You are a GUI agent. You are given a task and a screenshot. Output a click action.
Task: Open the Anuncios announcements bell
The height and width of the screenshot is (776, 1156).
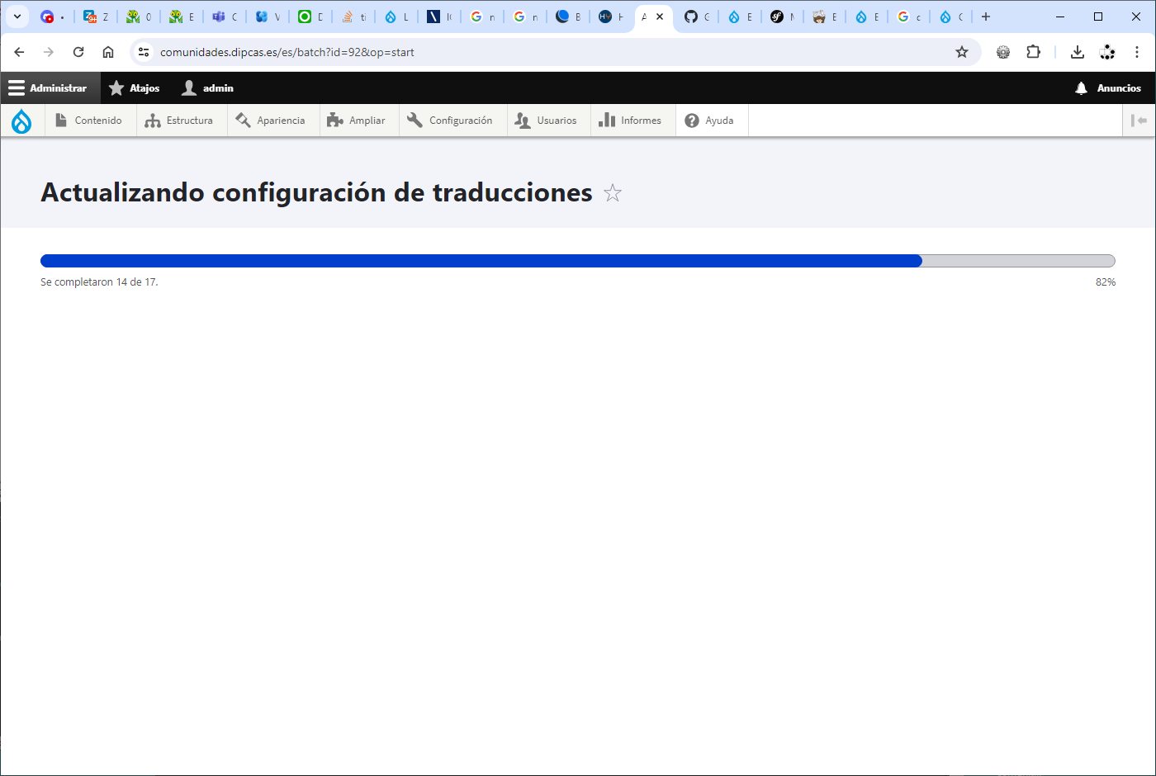pos(1108,88)
